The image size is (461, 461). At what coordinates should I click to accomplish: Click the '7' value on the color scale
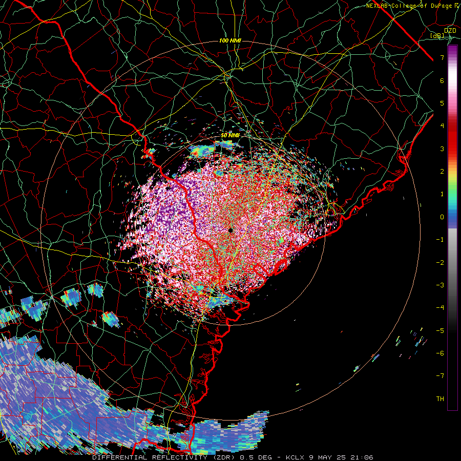[442, 58]
